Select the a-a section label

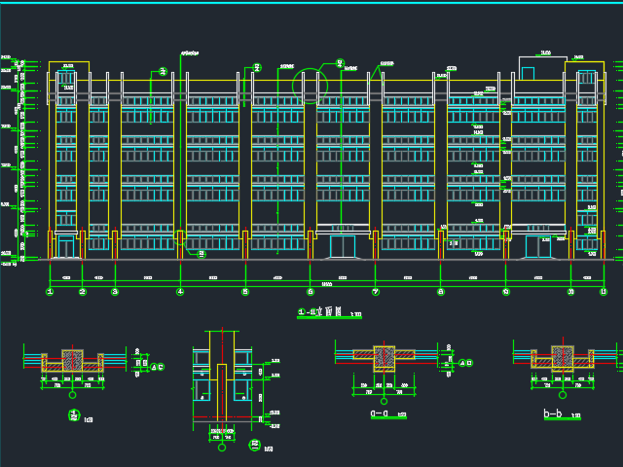click(382, 413)
